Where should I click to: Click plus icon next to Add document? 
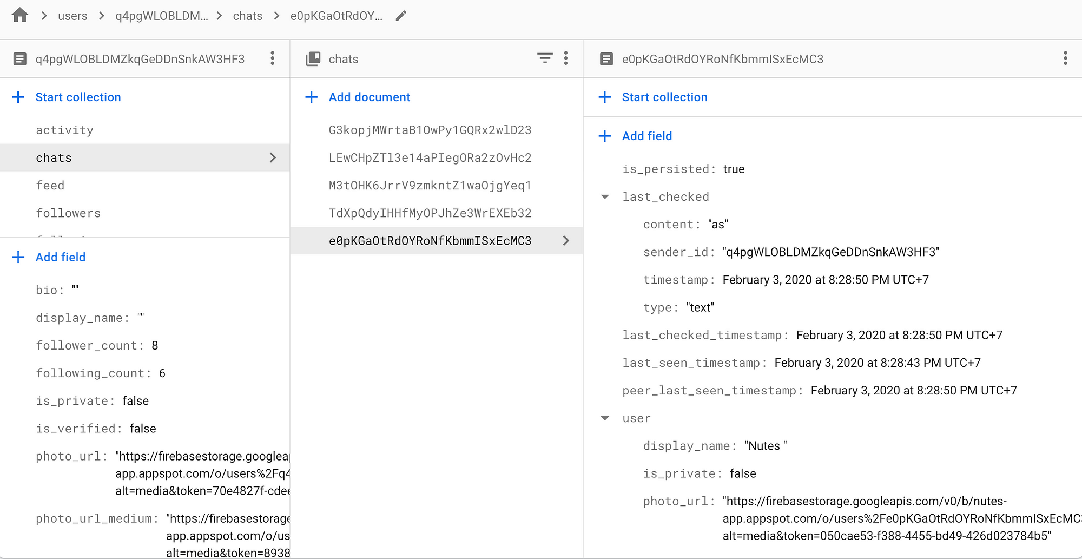click(312, 97)
